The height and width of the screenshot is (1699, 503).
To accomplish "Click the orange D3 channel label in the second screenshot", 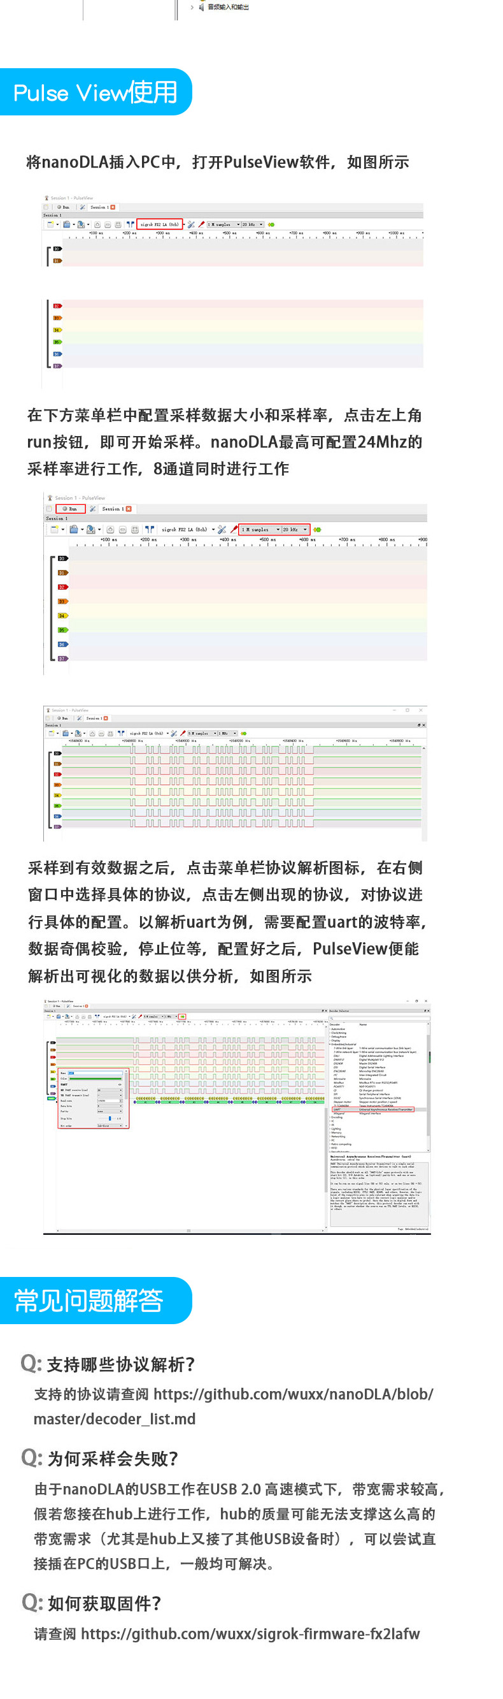I will (x=63, y=602).
